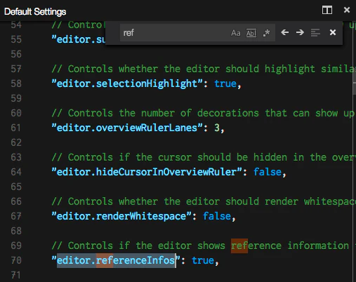Toggle Use Regular Expression in find widget
This screenshot has width=356, height=282.
click(x=266, y=33)
